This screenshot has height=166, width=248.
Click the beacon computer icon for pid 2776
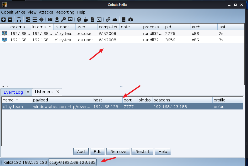pyautogui.click(x=4, y=33)
